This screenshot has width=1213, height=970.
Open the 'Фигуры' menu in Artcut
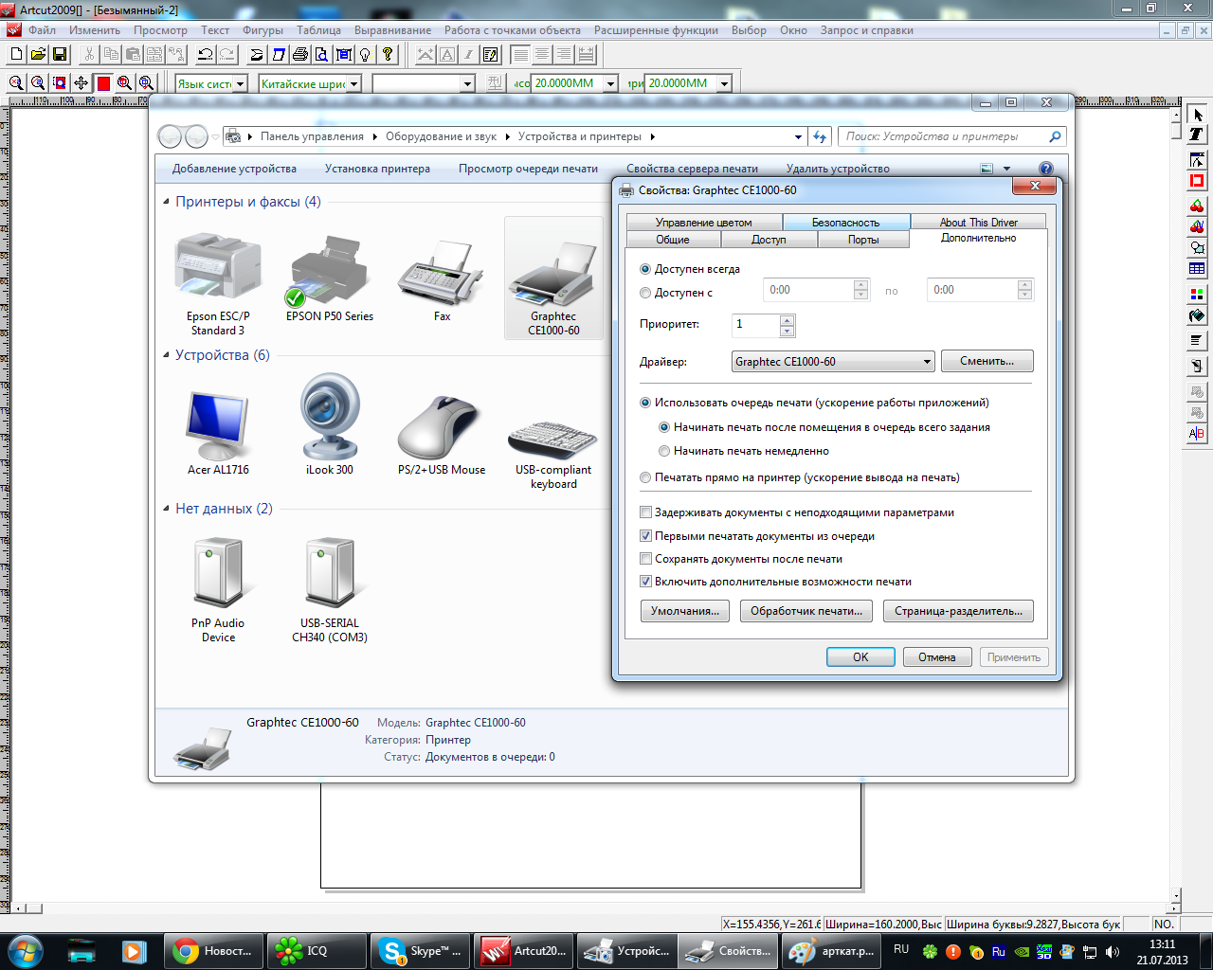(263, 30)
